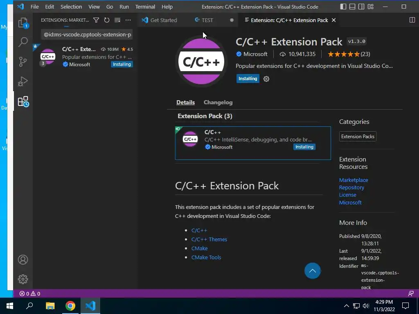Click the Extension Packs category tag
The width and height of the screenshot is (419, 314).
pos(358,137)
